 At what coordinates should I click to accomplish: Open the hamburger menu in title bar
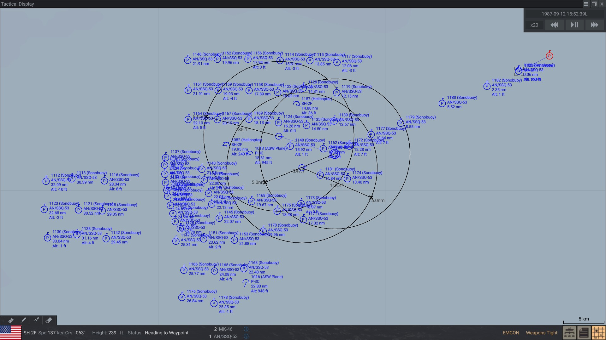point(586,4)
